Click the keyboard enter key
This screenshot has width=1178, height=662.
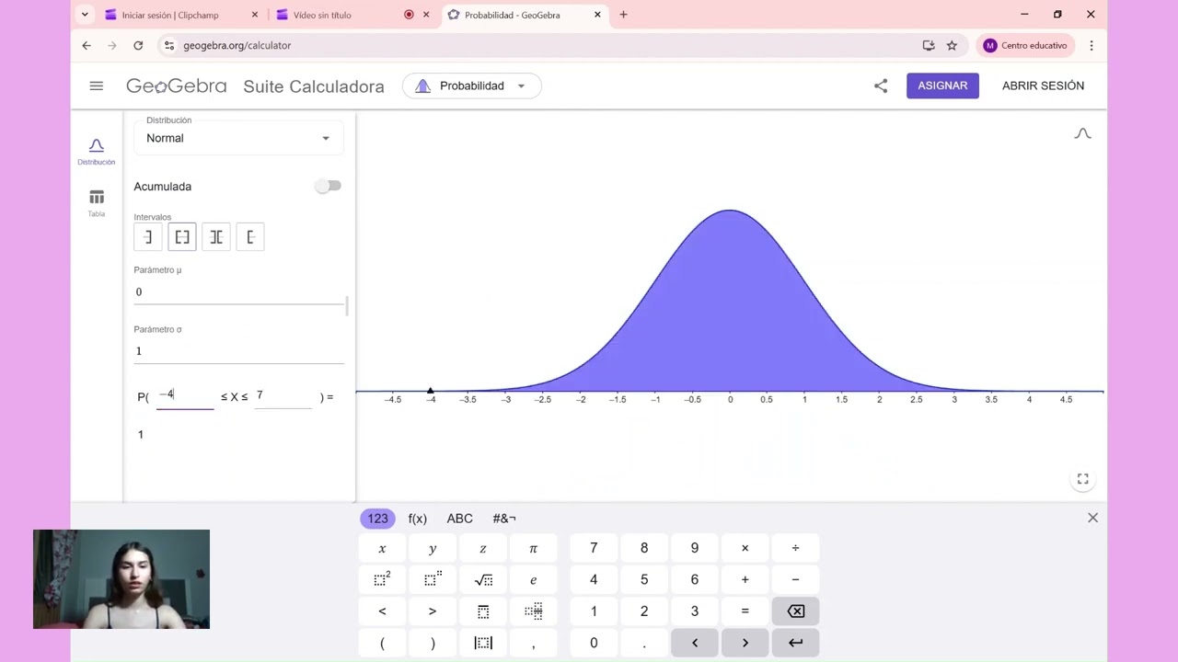tap(795, 643)
